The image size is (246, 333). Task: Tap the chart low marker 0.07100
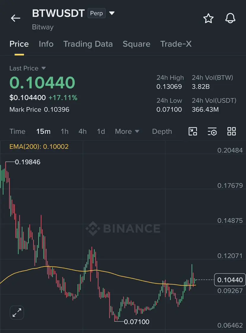coord(137,322)
